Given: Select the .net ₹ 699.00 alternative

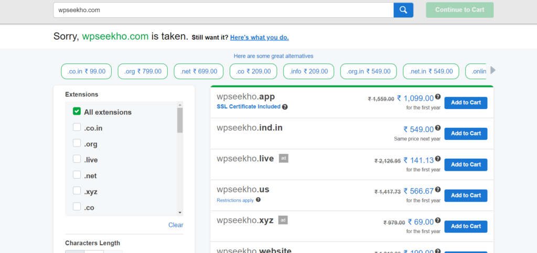Looking at the screenshot, I should (x=199, y=71).
